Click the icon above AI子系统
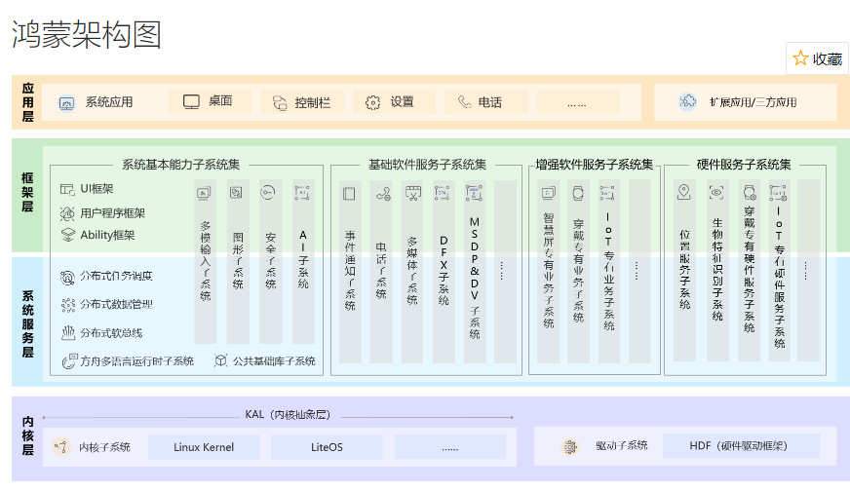The width and height of the screenshot is (850, 491). coord(302,193)
